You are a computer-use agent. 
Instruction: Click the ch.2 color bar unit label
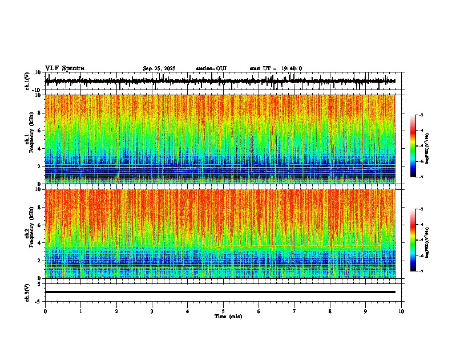coord(427,242)
